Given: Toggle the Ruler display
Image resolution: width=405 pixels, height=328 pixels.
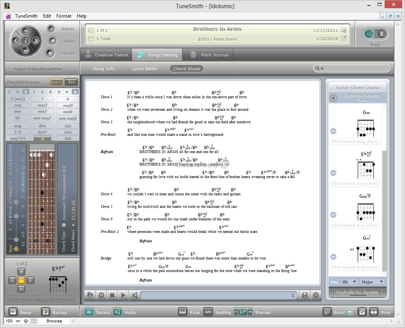Looking at the screenshot, I should (x=183, y=312).
